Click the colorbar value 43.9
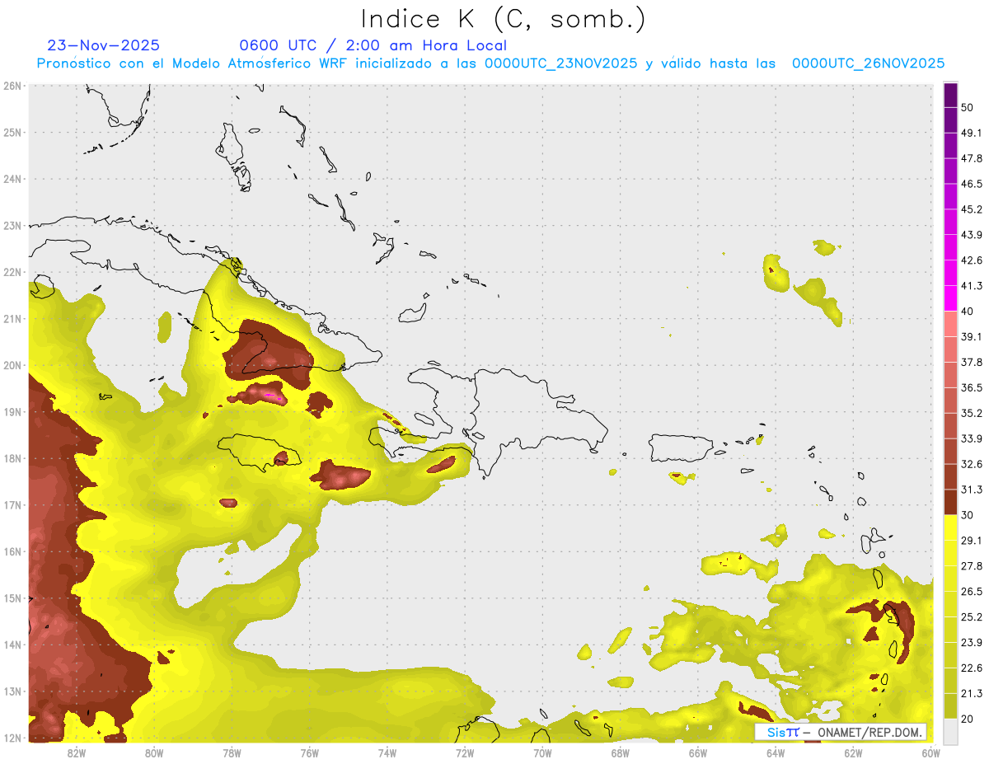 (972, 235)
